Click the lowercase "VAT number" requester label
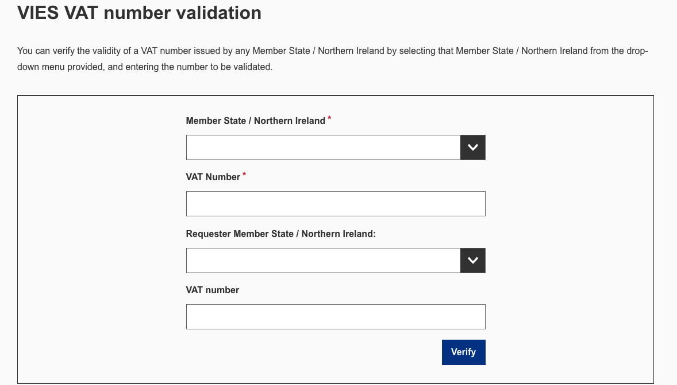Screen dimensions: 677x385 click(213, 290)
